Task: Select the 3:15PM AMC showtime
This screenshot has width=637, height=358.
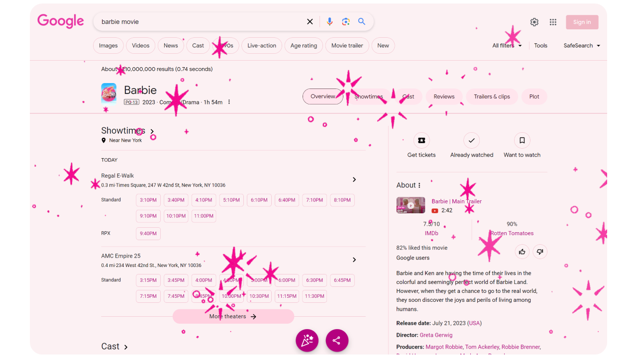Action: pos(148,280)
